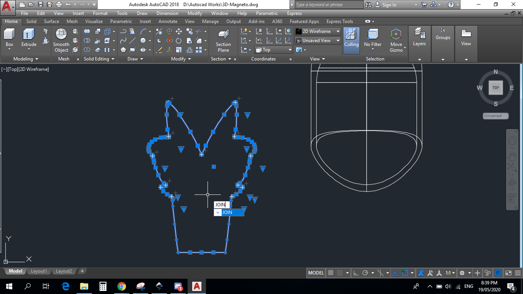Expand the Modeling panel
The height and width of the screenshot is (294, 523).
click(26, 59)
